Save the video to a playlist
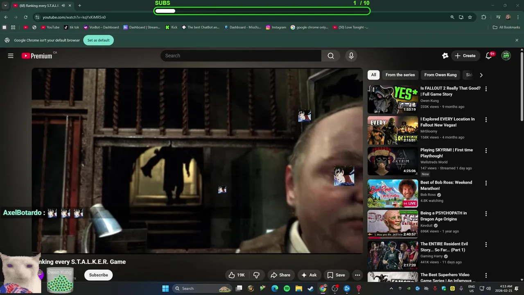524x295 pixels. click(x=336, y=275)
